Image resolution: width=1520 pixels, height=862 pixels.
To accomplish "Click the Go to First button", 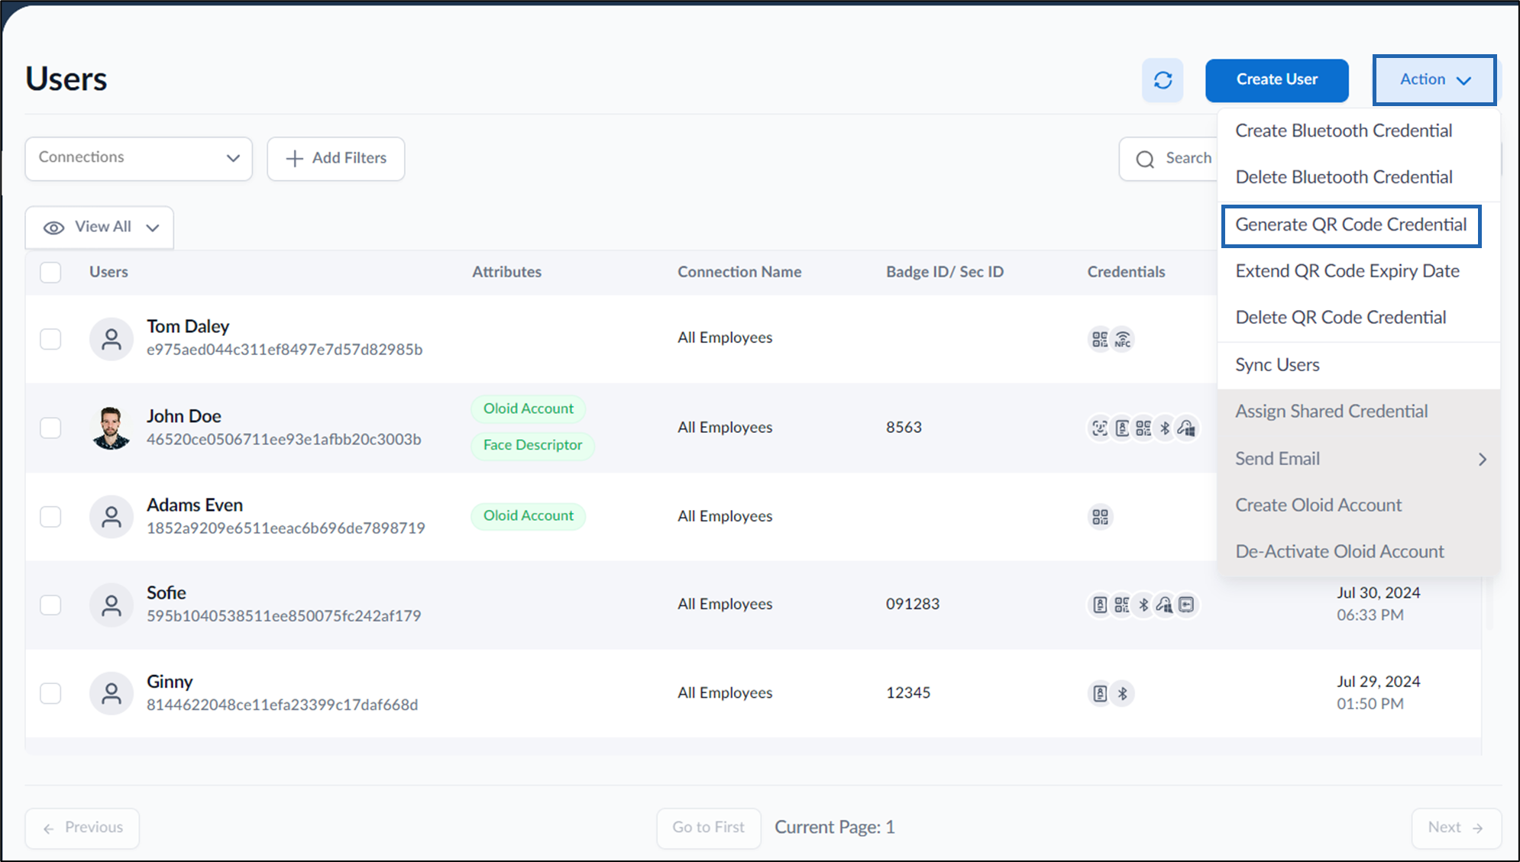I will pyautogui.click(x=708, y=828).
